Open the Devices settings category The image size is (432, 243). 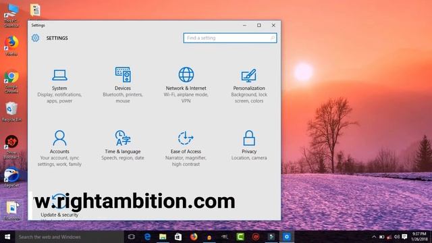tap(123, 84)
